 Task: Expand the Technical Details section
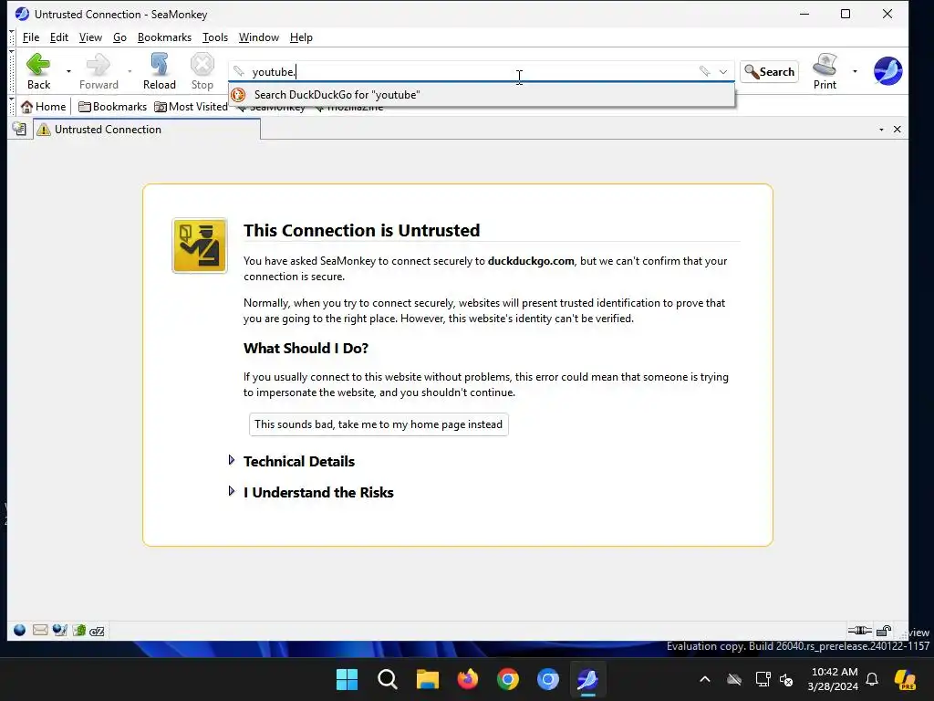click(298, 461)
